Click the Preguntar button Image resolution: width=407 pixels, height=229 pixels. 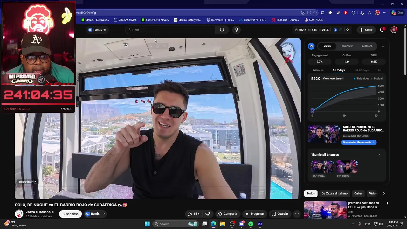[x=254, y=214]
